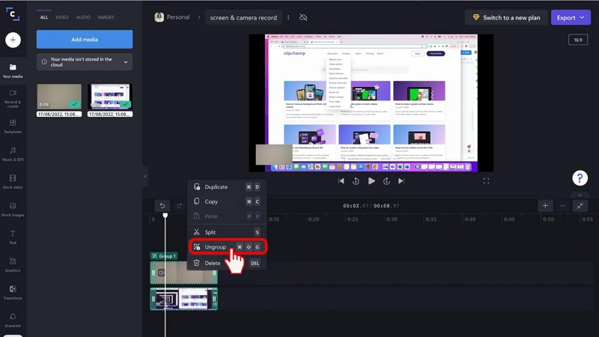Skip to start of video
Image resolution: width=599 pixels, height=337 pixels.
[341, 181]
